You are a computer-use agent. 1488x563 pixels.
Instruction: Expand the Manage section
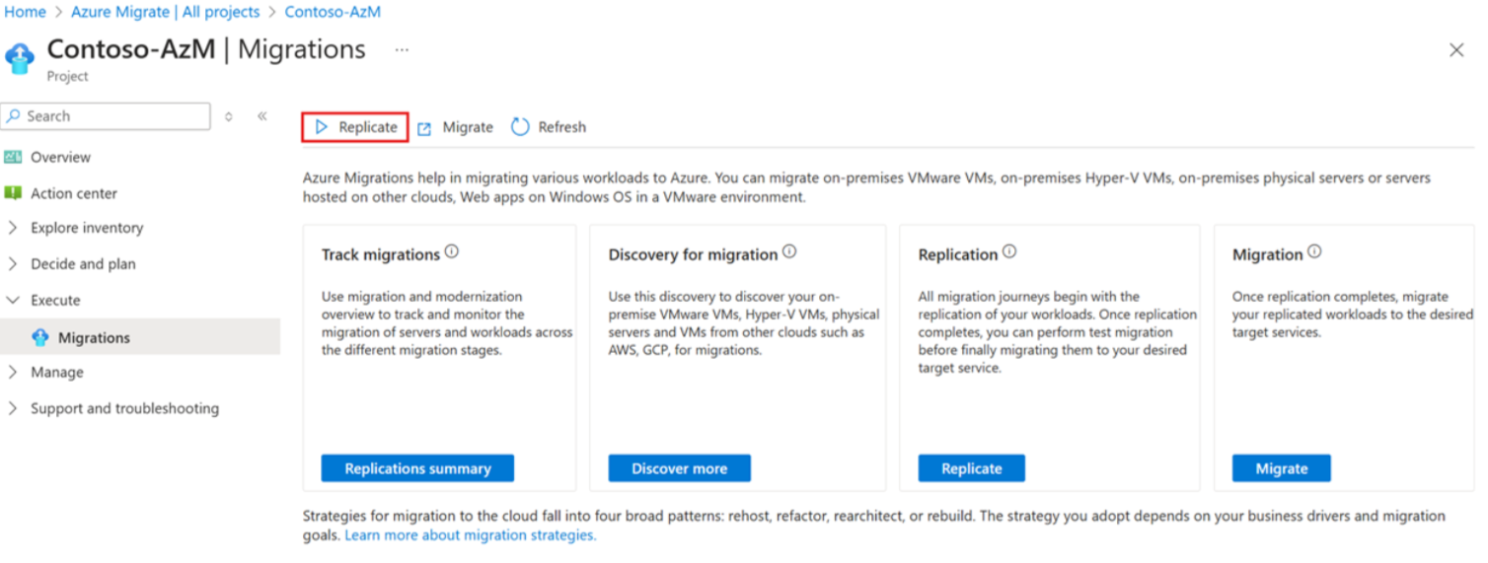point(13,373)
